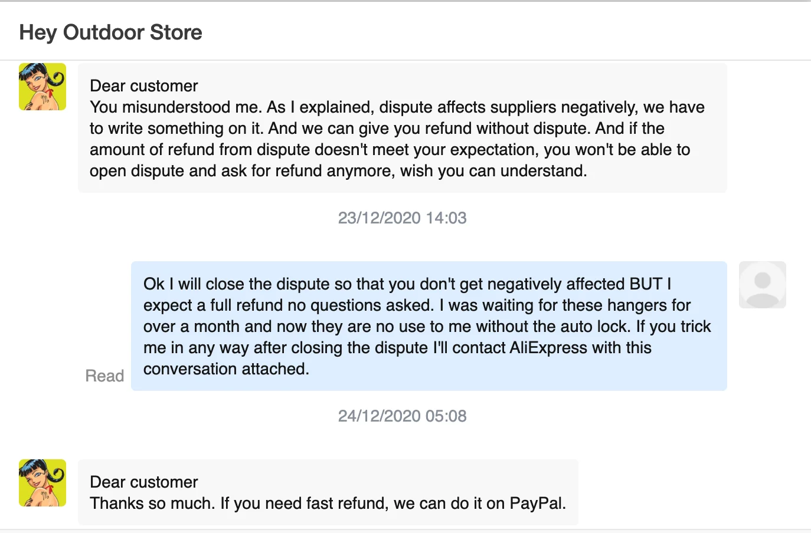
Task: Click the word "PayPal" in the last message
Action: point(536,504)
